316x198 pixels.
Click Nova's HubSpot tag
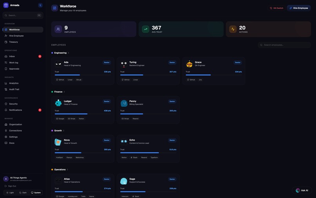[59, 158]
